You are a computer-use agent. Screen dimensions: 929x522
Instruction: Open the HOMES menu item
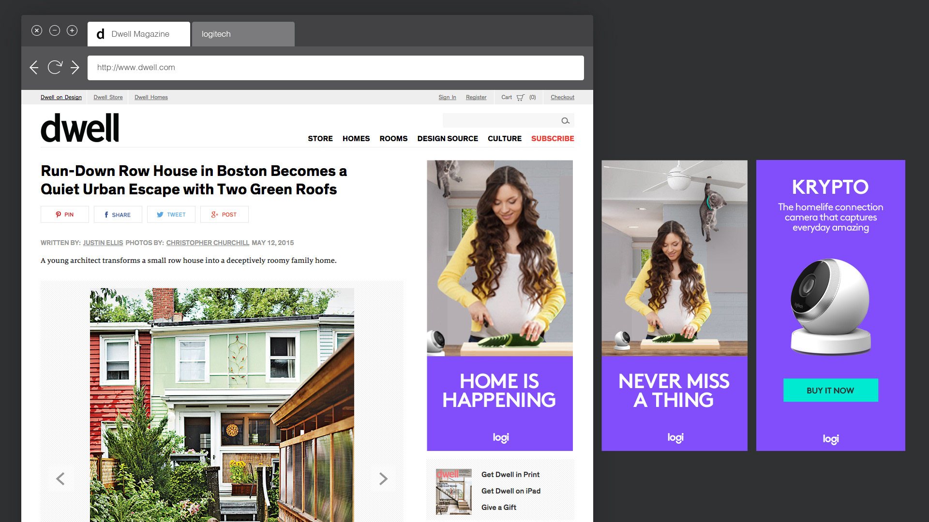[356, 139]
